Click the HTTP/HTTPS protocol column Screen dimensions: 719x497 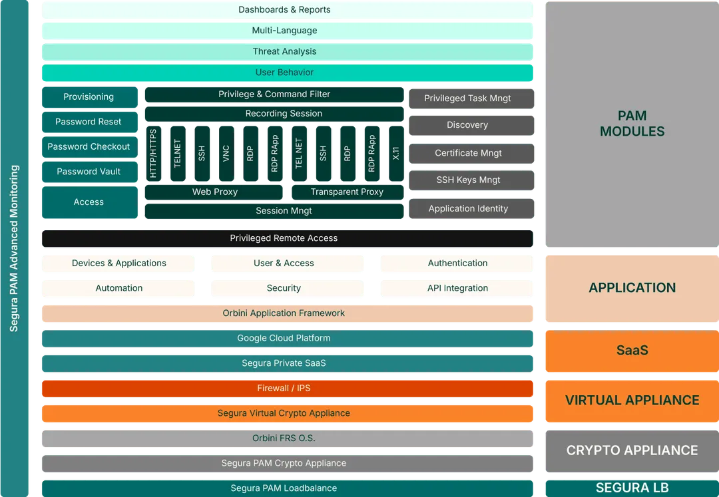point(153,154)
